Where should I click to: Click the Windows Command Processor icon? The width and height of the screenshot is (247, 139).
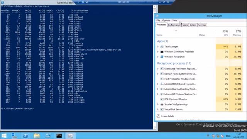click(162, 52)
